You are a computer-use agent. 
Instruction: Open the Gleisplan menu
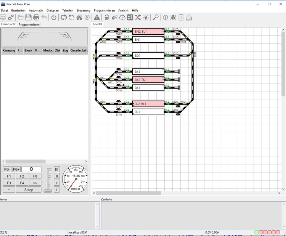(53, 10)
